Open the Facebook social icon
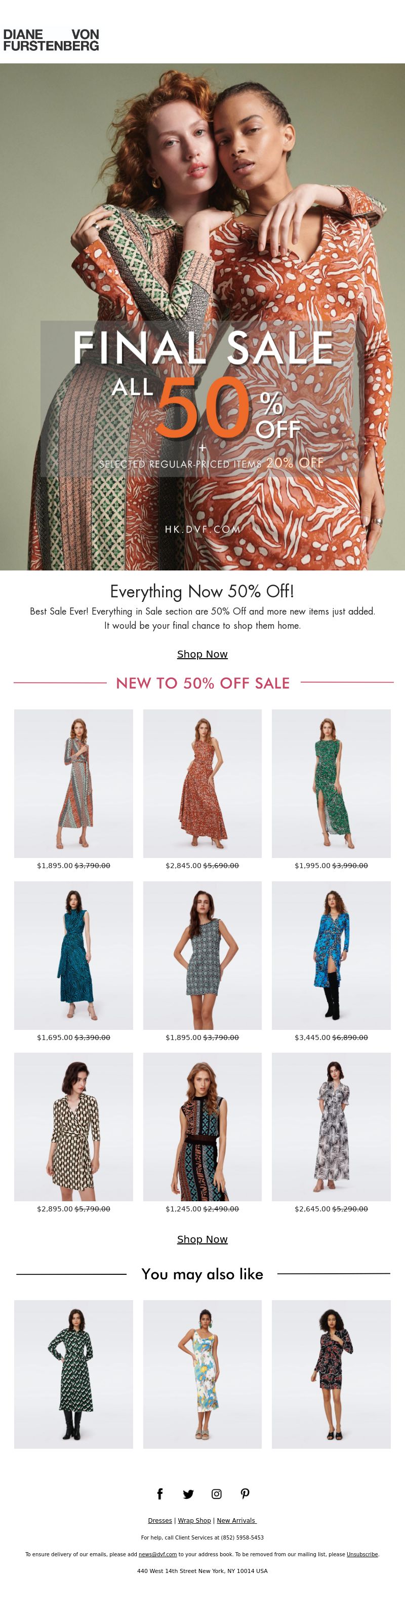 pos(160,1493)
